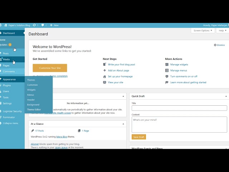Click the Dismiss link in the welcome panel

point(221,45)
